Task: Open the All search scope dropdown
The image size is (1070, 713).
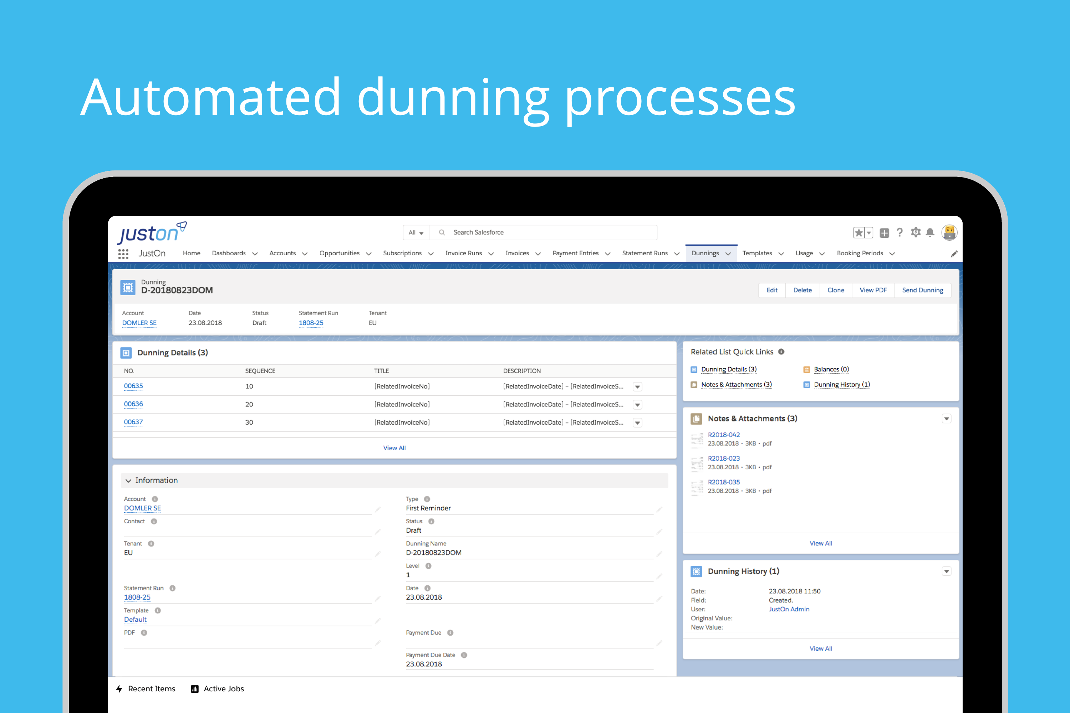Action: [416, 232]
